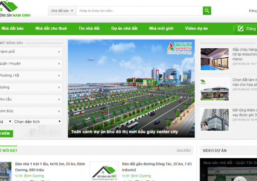
Task: Open the indoor pool news thumbnail
Action: pos(215,59)
